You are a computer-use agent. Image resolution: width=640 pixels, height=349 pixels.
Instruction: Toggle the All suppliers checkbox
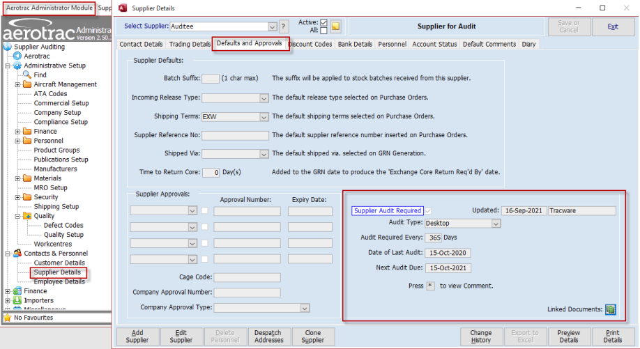click(x=323, y=31)
